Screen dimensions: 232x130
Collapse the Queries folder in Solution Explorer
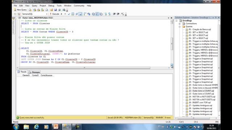179,27
